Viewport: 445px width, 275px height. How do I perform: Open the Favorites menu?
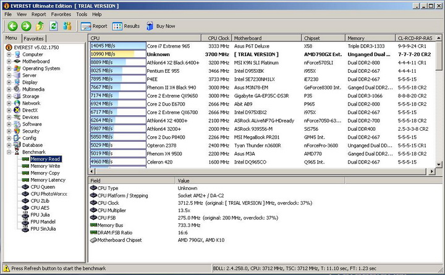(61, 14)
